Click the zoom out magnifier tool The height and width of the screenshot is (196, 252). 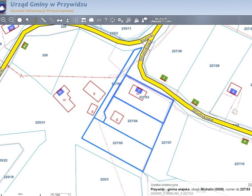(x=11, y=20)
